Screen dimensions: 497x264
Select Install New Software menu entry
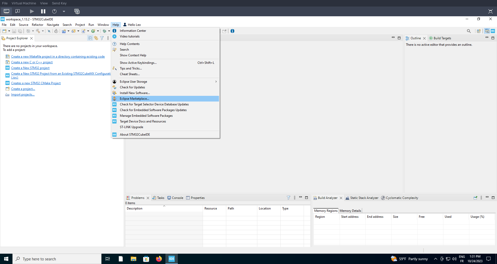165,93
